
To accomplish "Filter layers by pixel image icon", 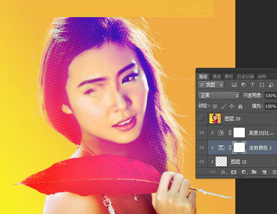I will coord(234,85).
